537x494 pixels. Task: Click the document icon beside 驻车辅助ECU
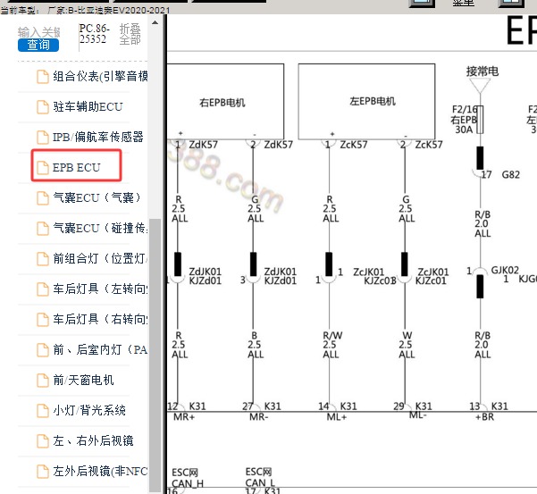43,107
